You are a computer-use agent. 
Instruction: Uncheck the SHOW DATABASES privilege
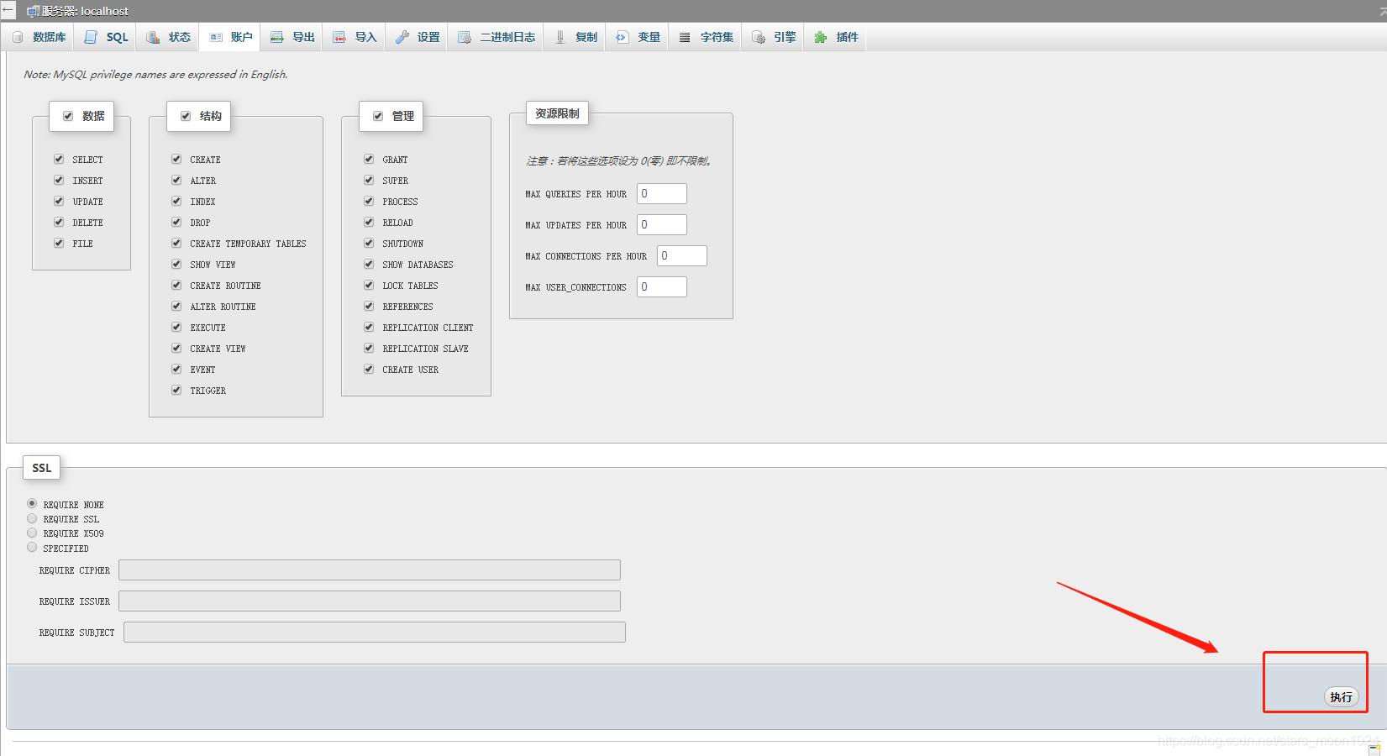click(369, 264)
